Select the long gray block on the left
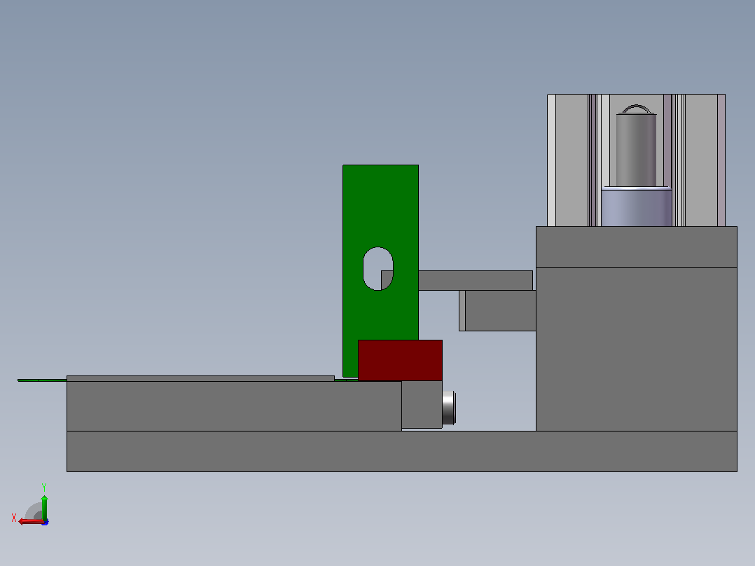755x566 pixels. [x=234, y=406]
